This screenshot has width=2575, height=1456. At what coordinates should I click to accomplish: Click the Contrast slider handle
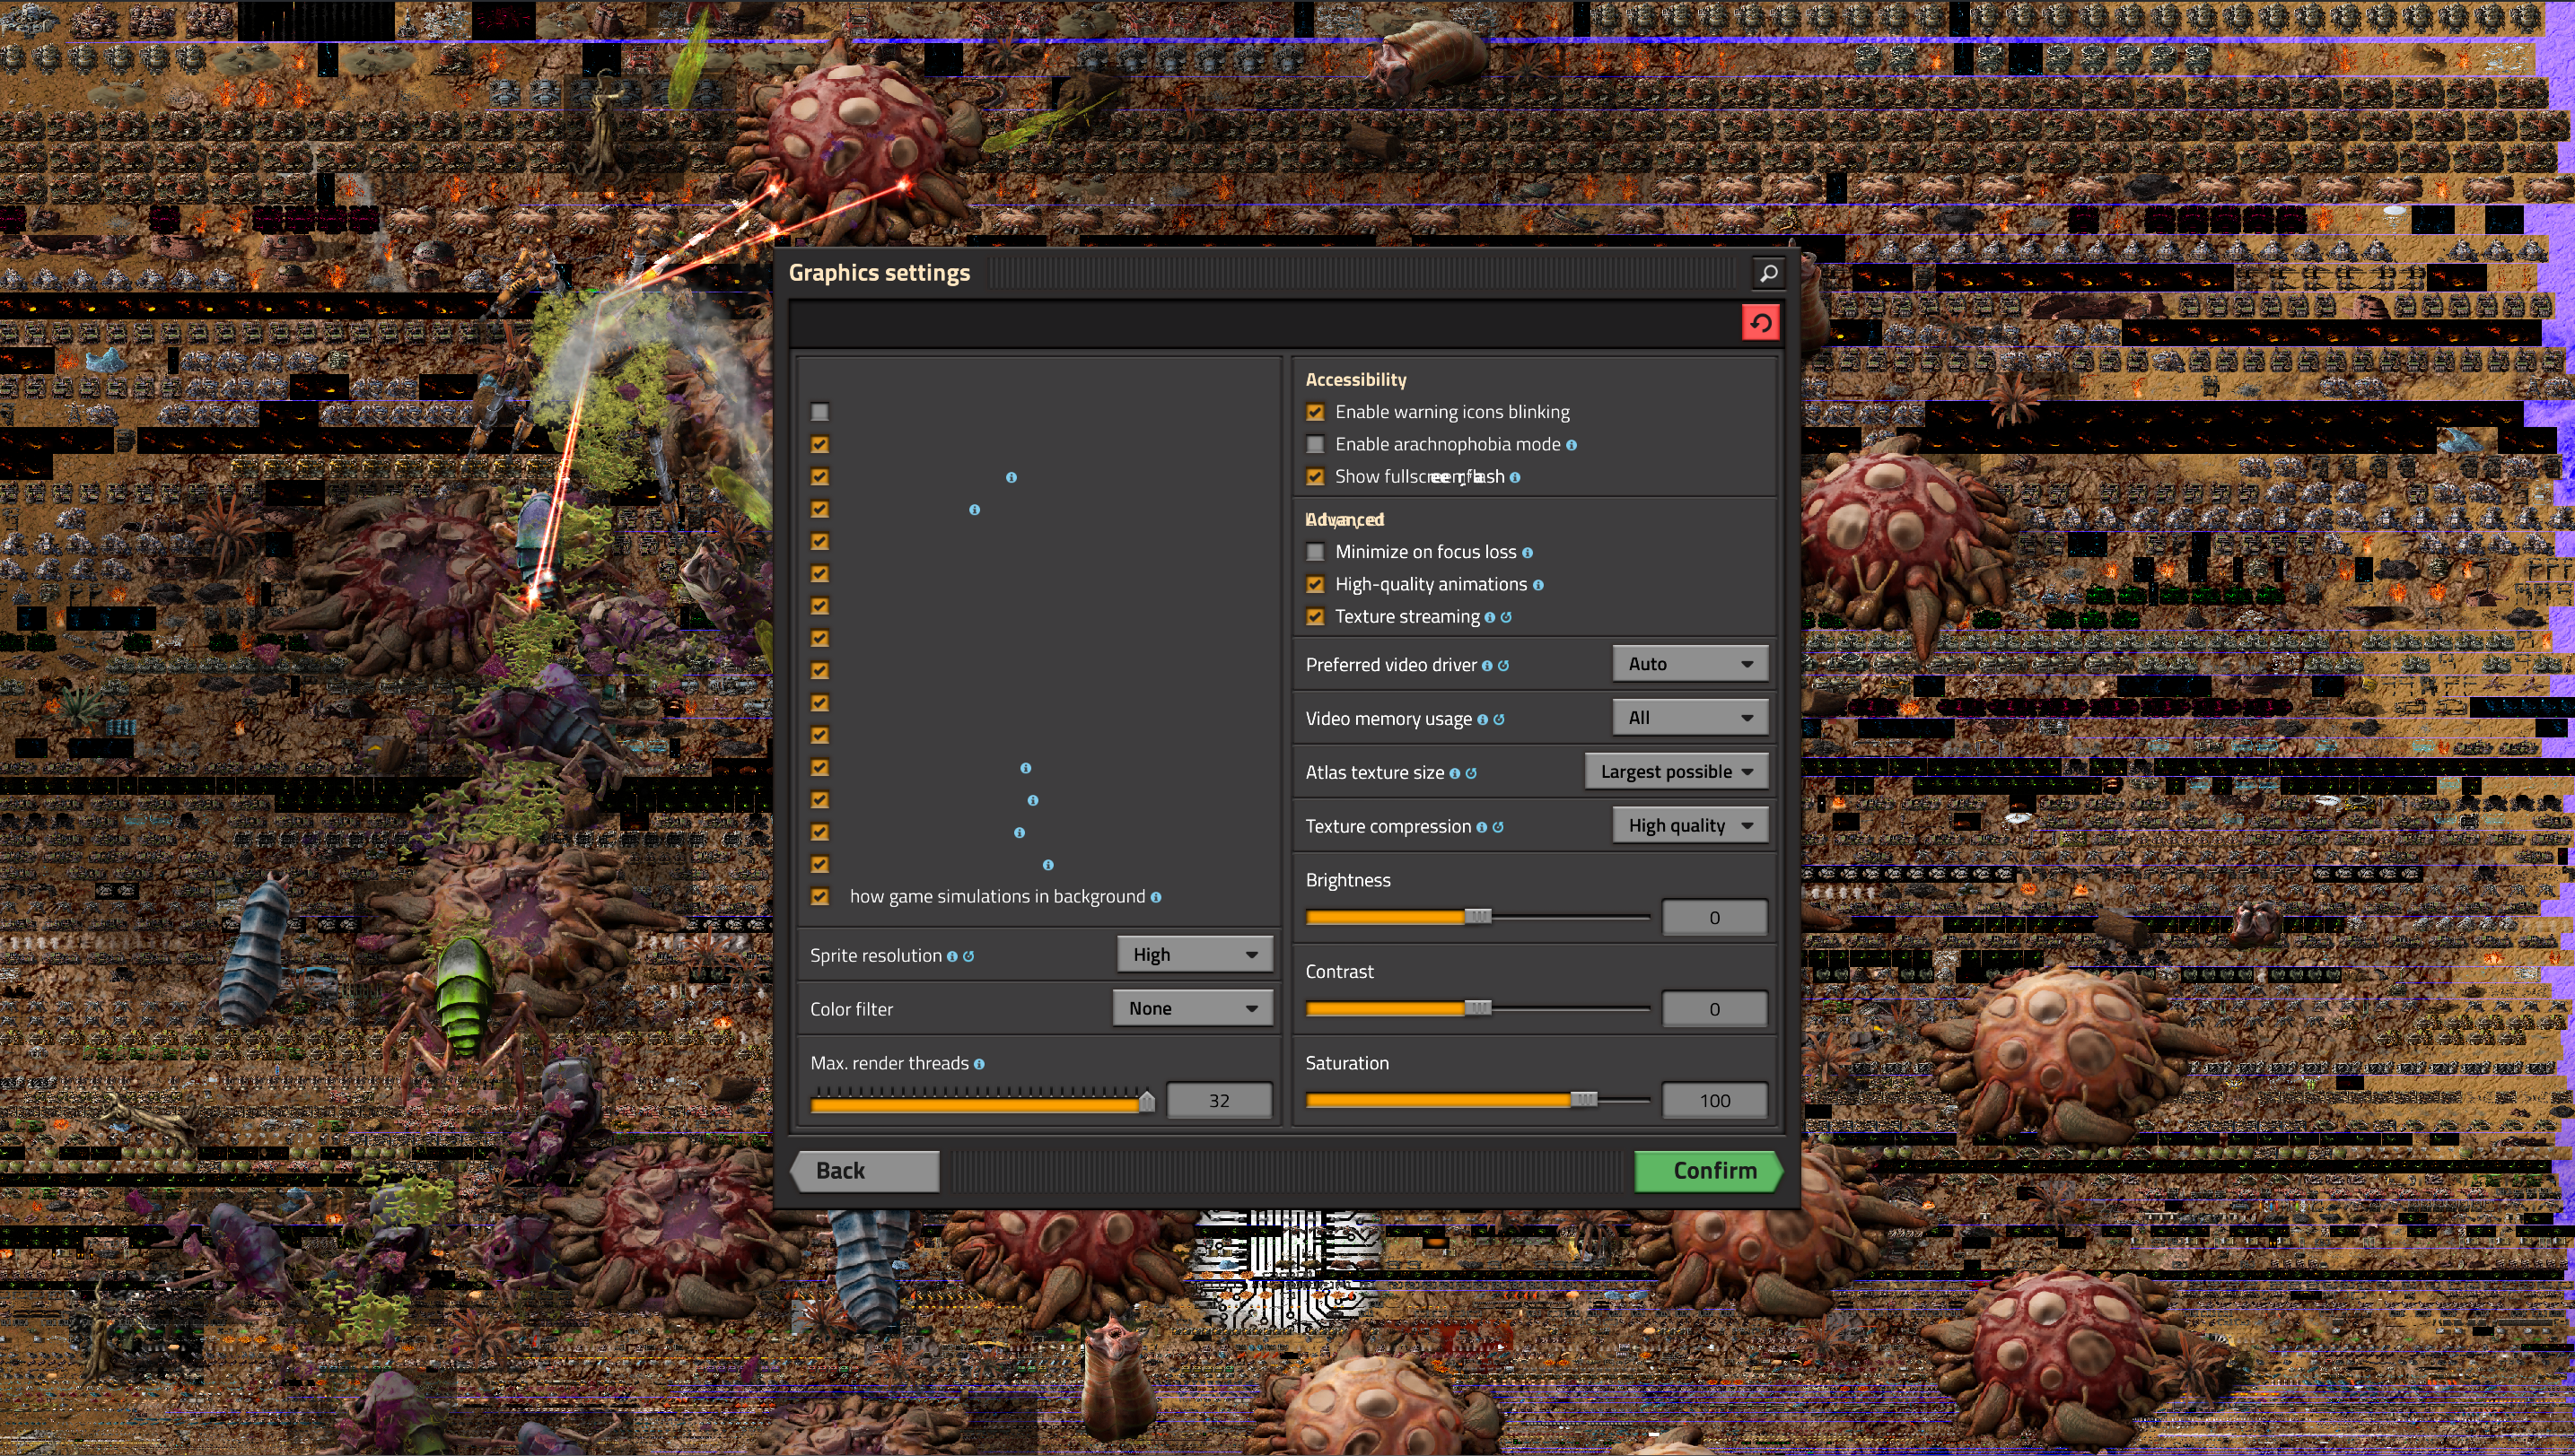pos(1477,1008)
